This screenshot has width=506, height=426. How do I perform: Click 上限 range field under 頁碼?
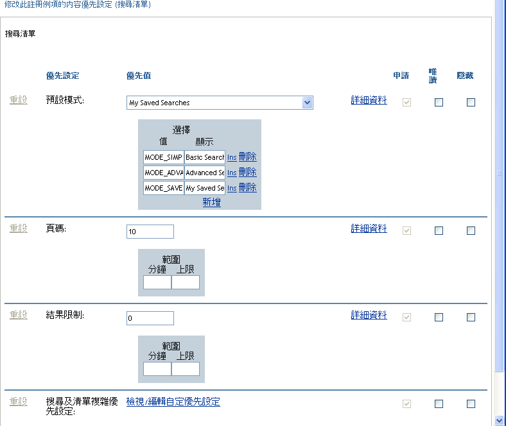[x=186, y=282]
